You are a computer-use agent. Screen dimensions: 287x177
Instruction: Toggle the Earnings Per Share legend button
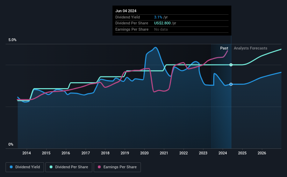pyautogui.click(x=117, y=167)
